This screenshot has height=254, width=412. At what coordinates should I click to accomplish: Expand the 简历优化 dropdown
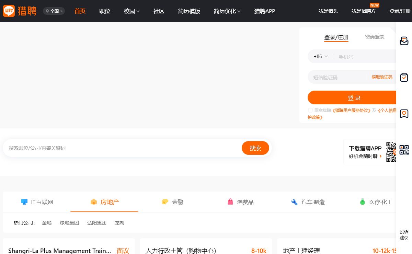(x=227, y=11)
